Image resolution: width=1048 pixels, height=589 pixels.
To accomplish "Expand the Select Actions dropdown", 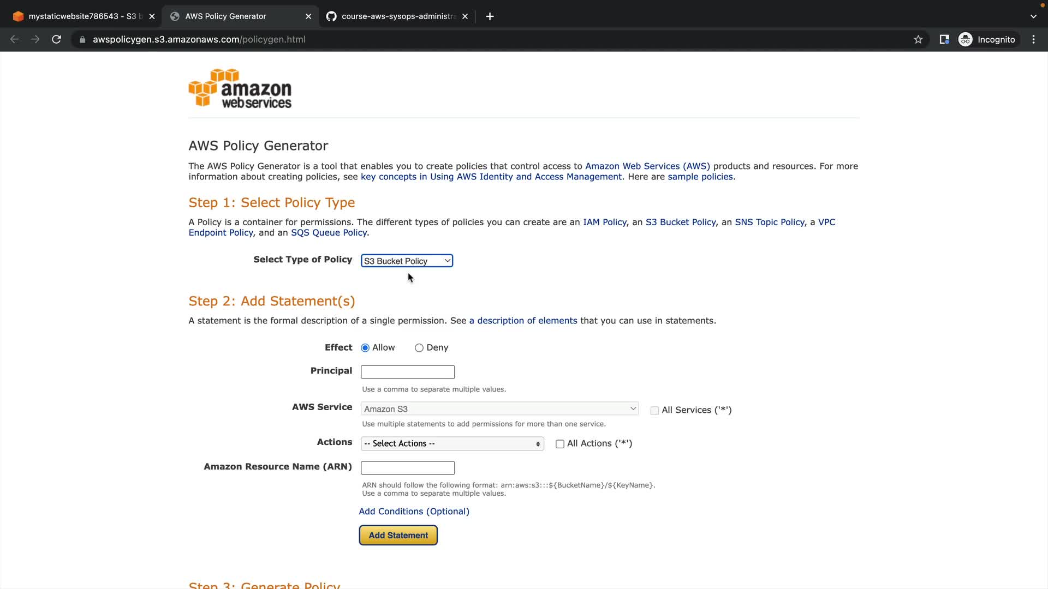I will [x=452, y=444].
